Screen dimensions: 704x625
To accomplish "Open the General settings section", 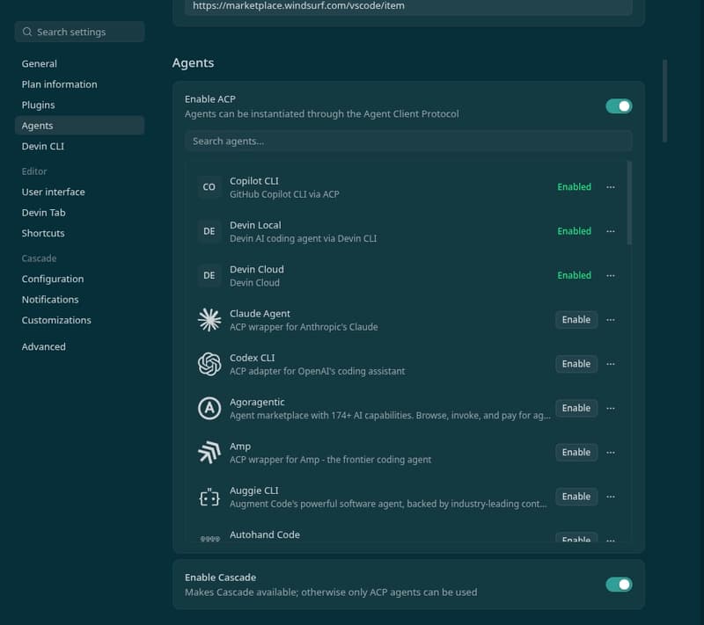I will click(79, 63).
